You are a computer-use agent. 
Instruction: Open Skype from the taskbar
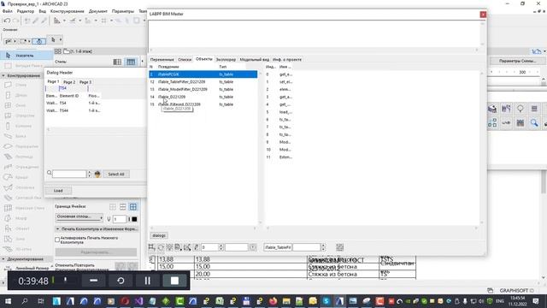tap(326, 301)
